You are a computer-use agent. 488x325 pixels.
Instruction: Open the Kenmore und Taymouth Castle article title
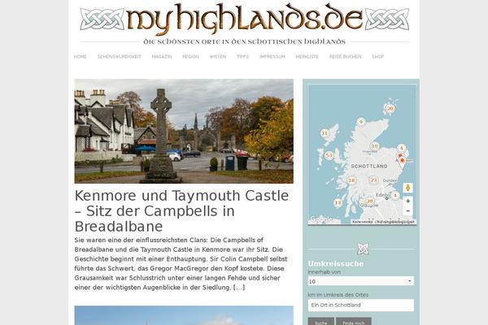click(x=181, y=211)
